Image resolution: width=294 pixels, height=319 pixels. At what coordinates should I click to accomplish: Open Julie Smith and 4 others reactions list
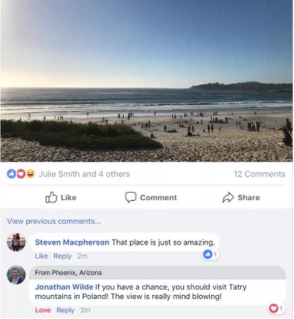tap(84, 174)
